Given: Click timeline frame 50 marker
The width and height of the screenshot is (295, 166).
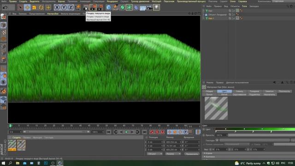Looking at the screenshot, I should click(x=98, y=125).
